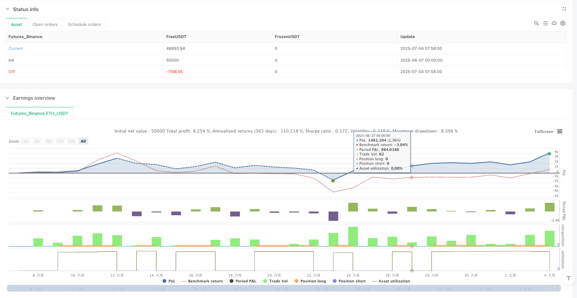Click the cloud download icon
Screen dimensions: 577x298
(x=554, y=23)
